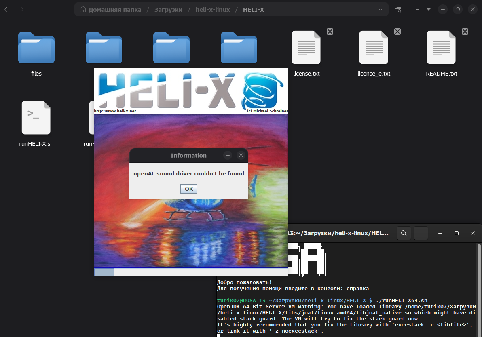This screenshot has height=337, width=482.
Task: Select the license_e.txt file icon
Action: tap(374, 47)
